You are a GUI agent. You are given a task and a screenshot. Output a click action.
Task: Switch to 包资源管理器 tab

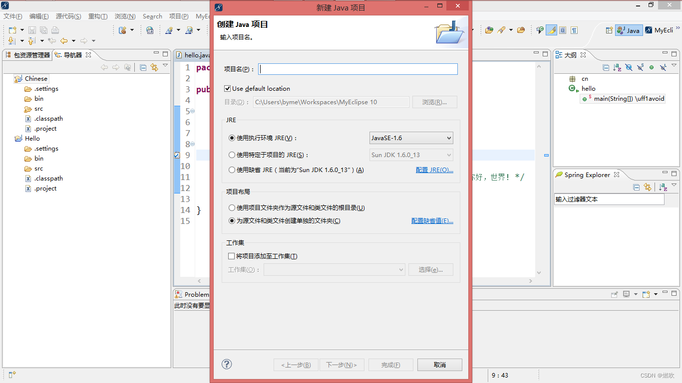(x=28, y=55)
